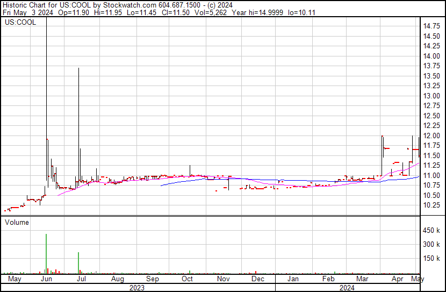Select the 14.50 price axis label

point(431,36)
